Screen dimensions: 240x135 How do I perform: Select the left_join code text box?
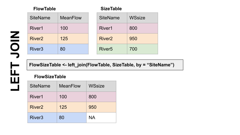coord(105,65)
